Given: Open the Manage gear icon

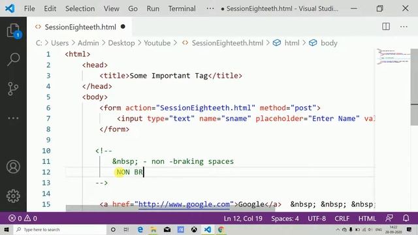Looking at the screenshot, I should point(13,196).
